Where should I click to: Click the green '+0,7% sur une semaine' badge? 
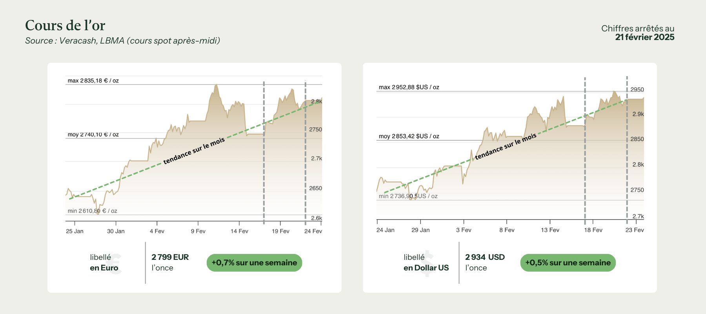[x=254, y=263]
